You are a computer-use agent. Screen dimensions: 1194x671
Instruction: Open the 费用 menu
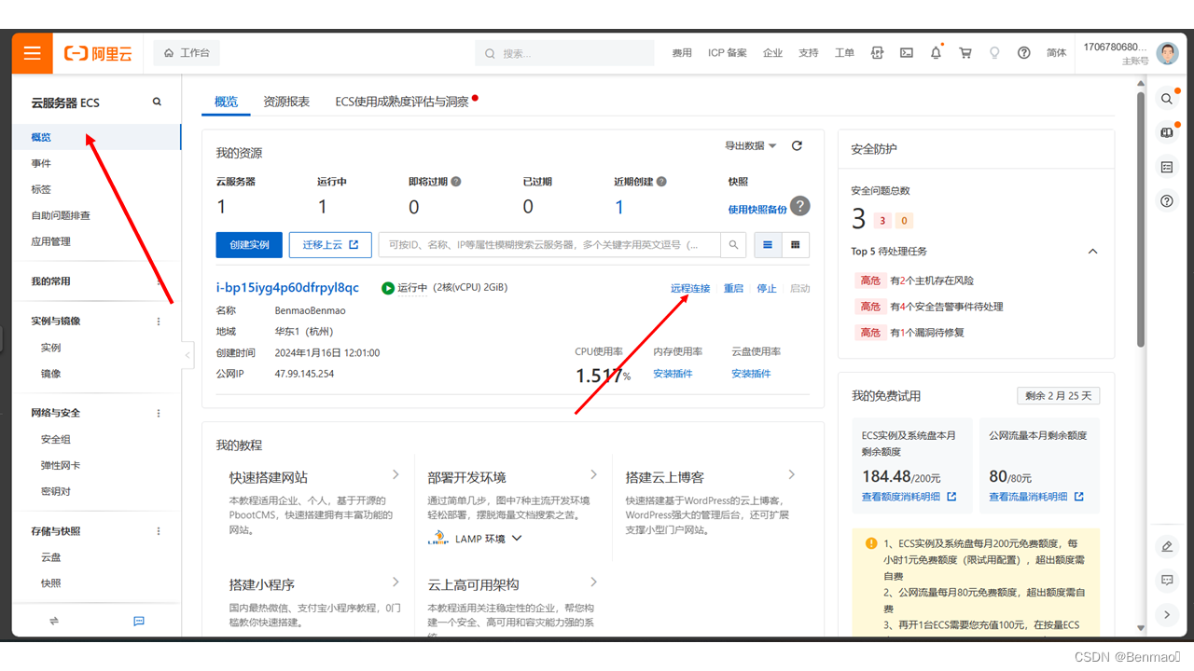682,53
